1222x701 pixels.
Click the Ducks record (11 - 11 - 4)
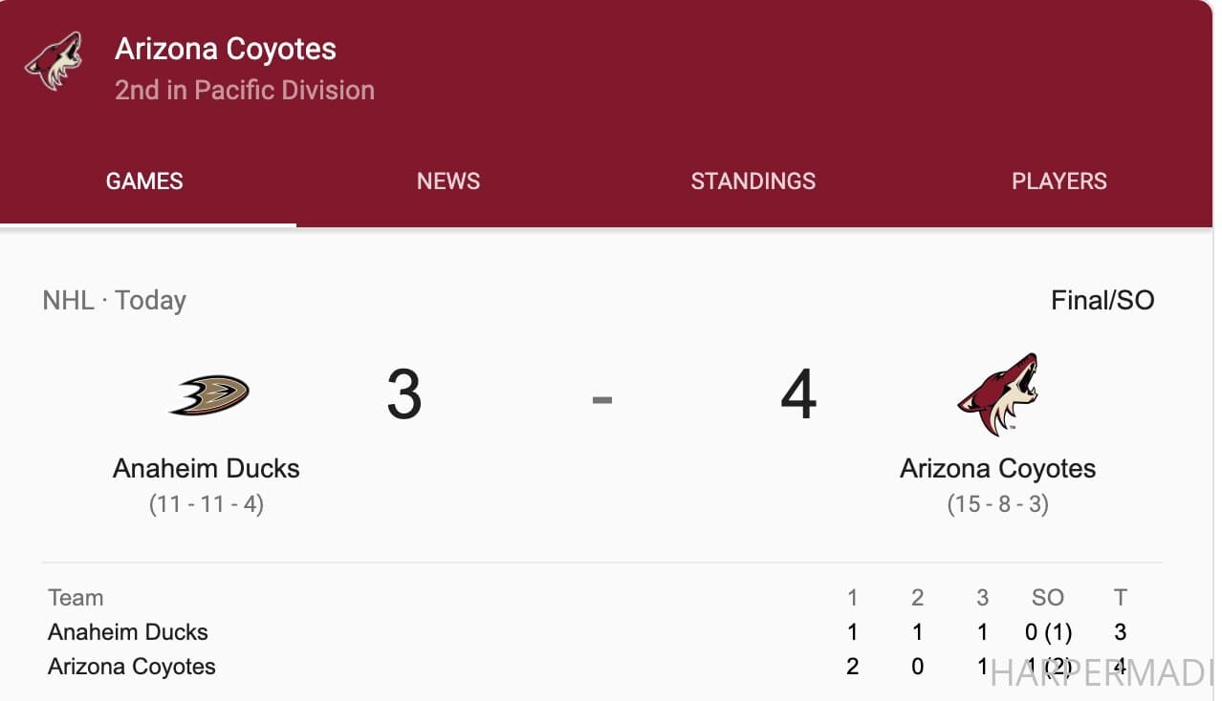pos(207,503)
